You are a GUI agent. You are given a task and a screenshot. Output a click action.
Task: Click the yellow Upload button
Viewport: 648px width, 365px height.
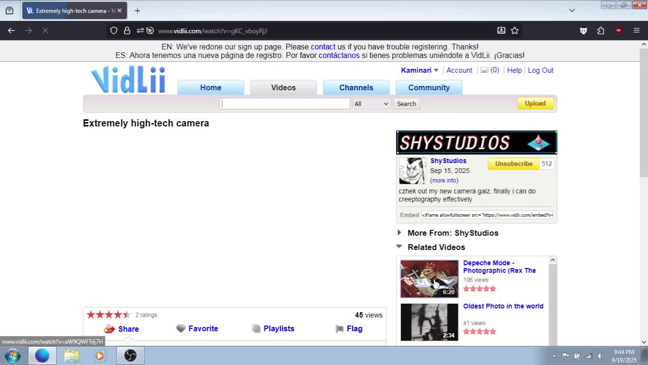[535, 103]
